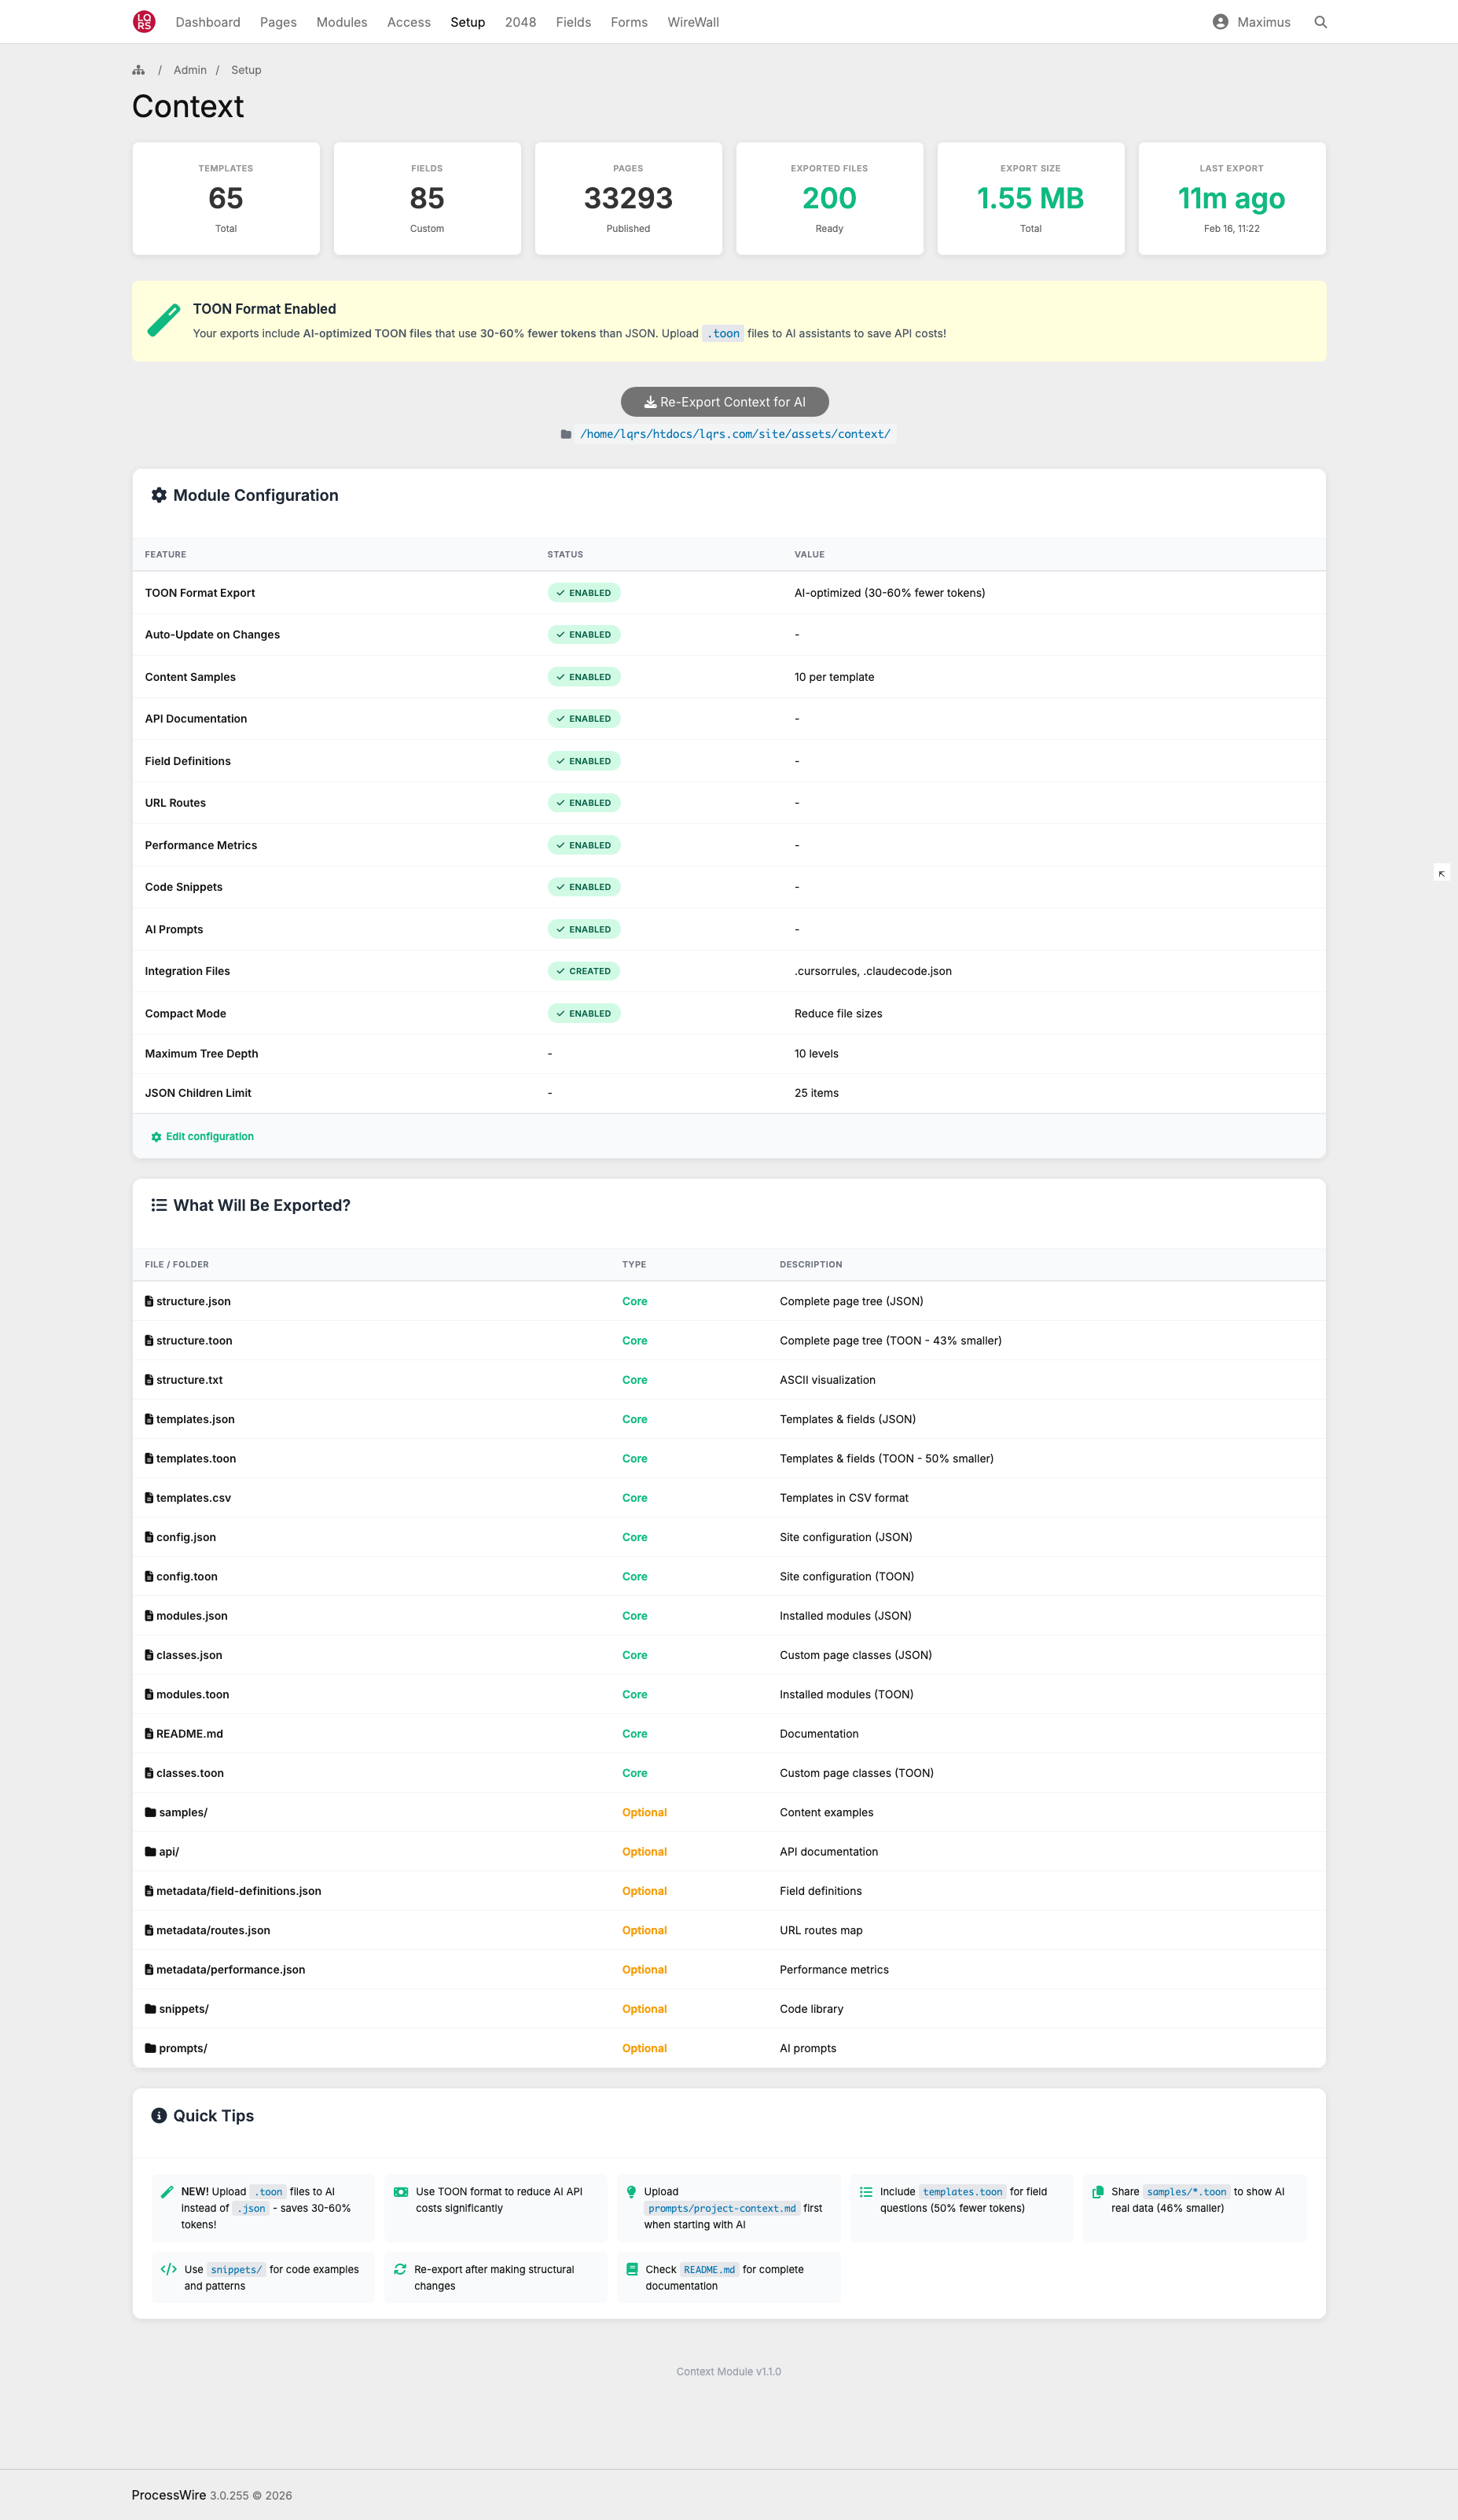Click the folder icon beside export path
The height and width of the screenshot is (2520, 1458).
click(x=567, y=434)
